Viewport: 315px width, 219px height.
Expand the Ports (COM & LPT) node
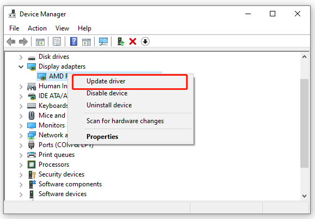point(21,145)
